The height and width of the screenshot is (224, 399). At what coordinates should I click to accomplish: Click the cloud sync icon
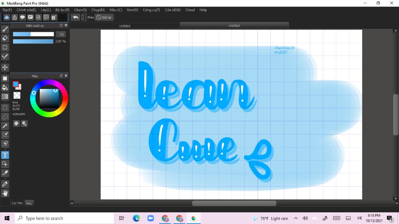(x=7, y=17)
